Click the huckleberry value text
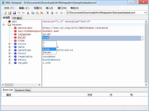This screenshot has width=149, height=111. pyautogui.click(x=51, y=60)
